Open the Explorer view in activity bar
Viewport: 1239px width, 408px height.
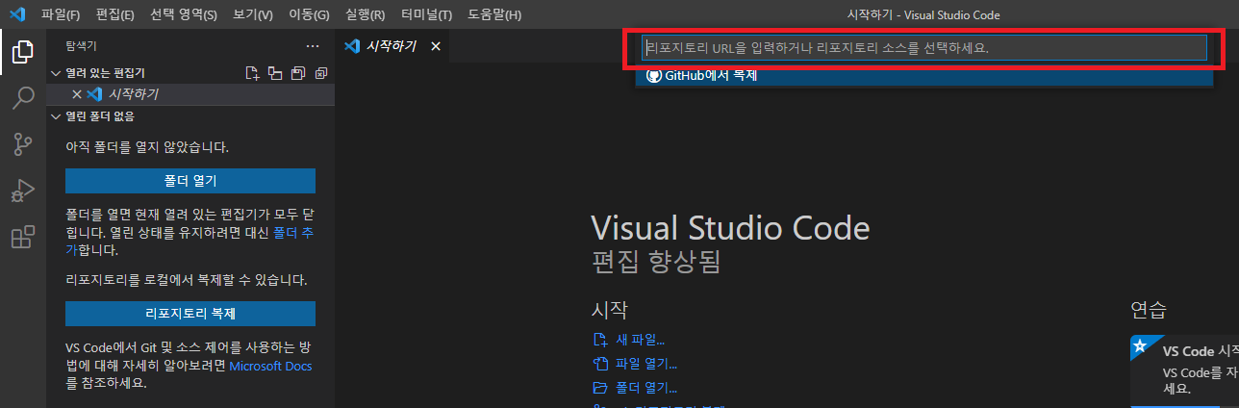click(x=23, y=52)
